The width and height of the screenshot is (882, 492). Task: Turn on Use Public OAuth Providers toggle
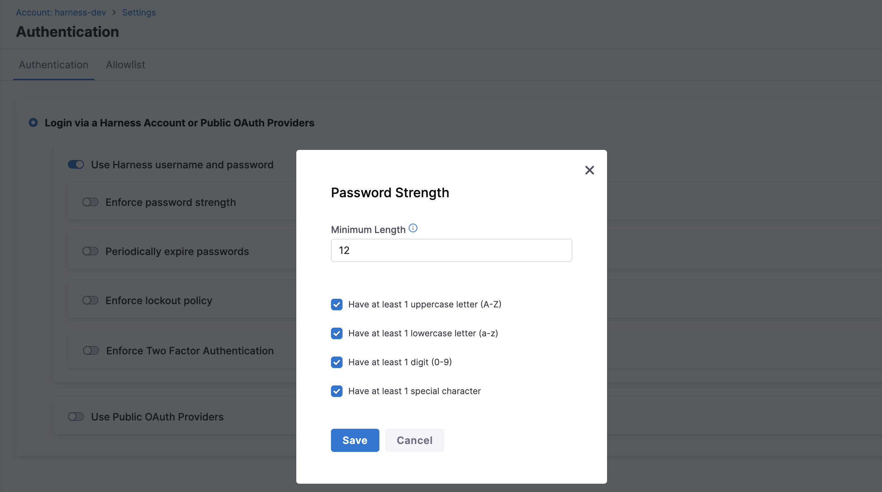tap(76, 417)
